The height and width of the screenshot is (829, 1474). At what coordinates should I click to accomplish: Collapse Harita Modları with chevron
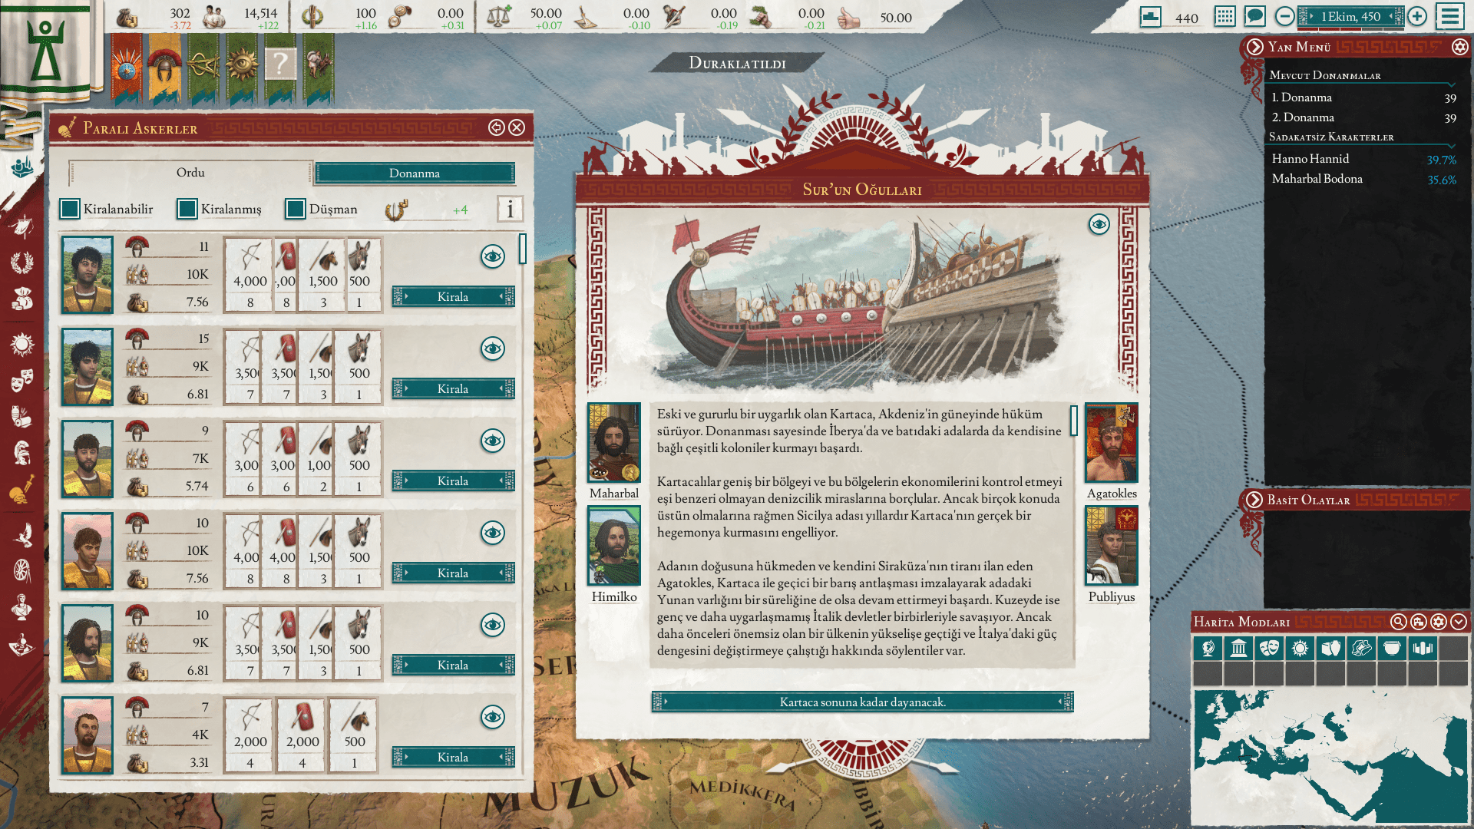tap(1459, 622)
